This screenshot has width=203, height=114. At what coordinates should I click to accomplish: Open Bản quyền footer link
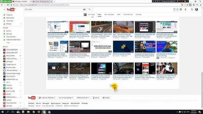[x=46, y=104]
